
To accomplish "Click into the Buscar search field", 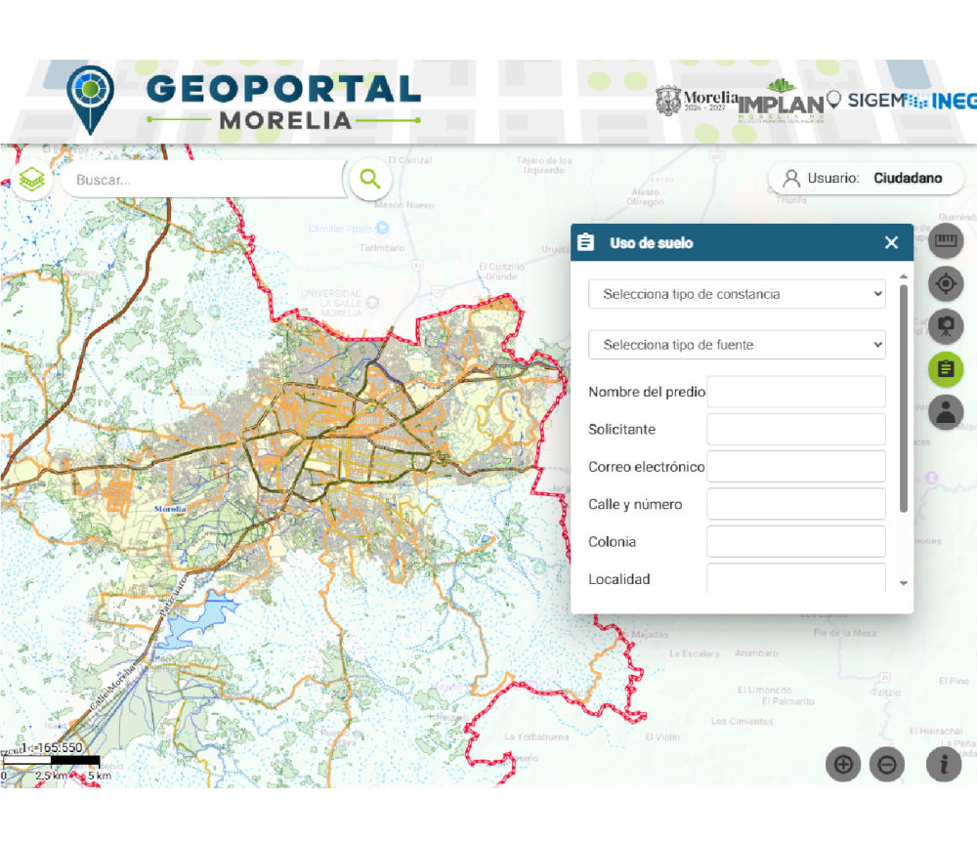I will (205, 180).
